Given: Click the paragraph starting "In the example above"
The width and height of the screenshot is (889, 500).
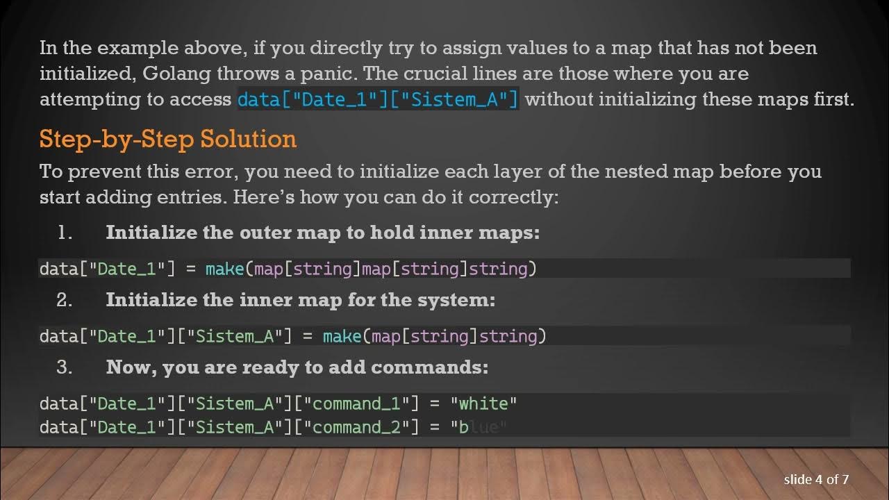Looking at the screenshot, I should (444, 73).
